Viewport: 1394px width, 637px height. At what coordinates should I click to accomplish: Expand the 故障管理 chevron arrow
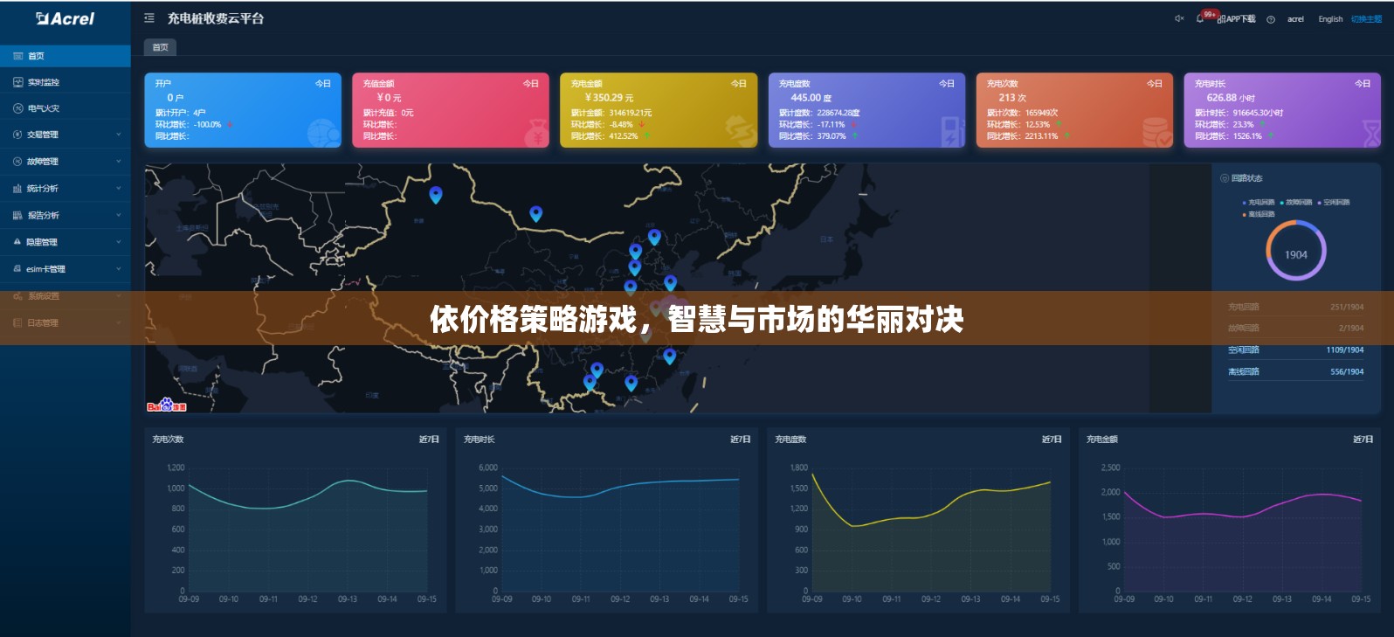pos(119,162)
